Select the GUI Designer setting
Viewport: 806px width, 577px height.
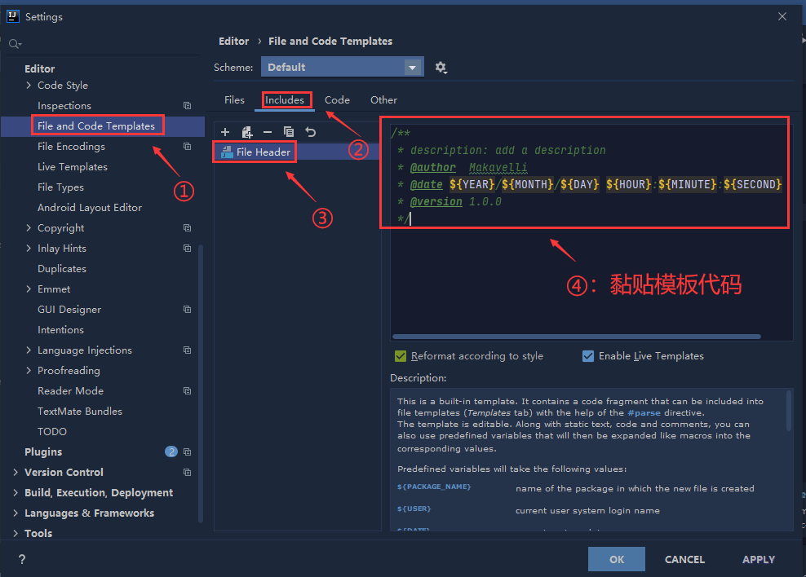69,310
